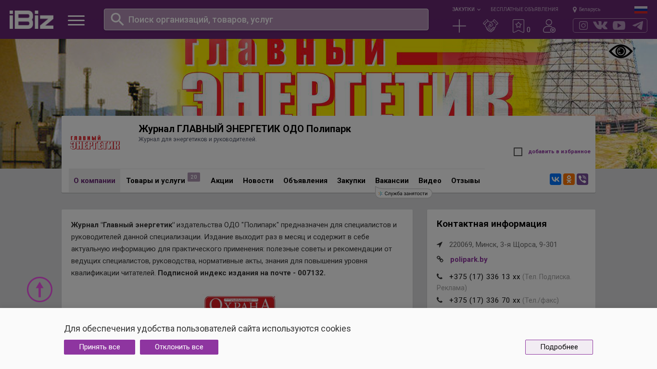Open the polipark.by website link
Viewport: 657px width, 369px height.
pyautogui.click(x=469, y=259)
